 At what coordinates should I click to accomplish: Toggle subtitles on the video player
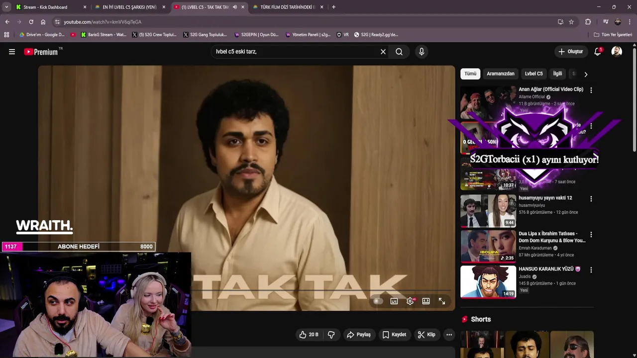[x=394, y=301]
